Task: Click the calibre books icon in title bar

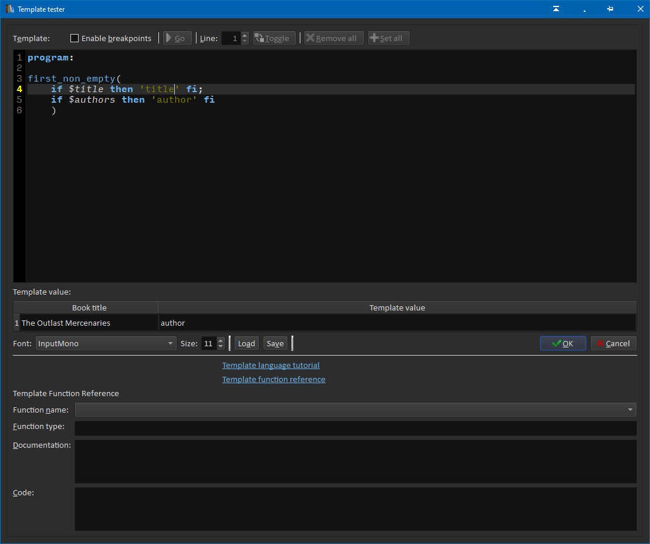Action: [x=10, y=9]
